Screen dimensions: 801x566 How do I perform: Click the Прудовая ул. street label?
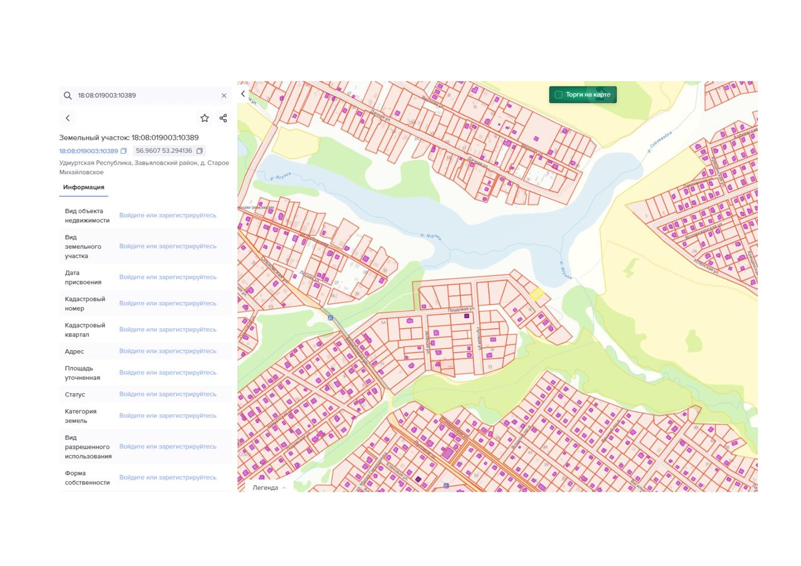pos(461,310)
